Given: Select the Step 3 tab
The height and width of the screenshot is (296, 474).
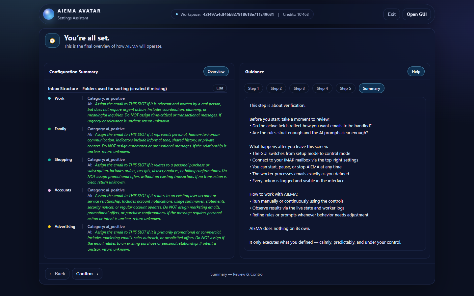Looking at the screenshot, I should [x=299, y=88].
